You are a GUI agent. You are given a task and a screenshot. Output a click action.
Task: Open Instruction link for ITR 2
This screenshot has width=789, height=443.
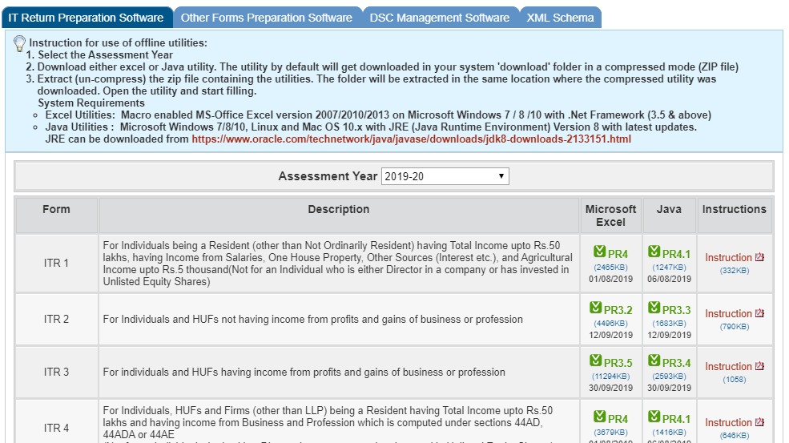coord(728,313)
